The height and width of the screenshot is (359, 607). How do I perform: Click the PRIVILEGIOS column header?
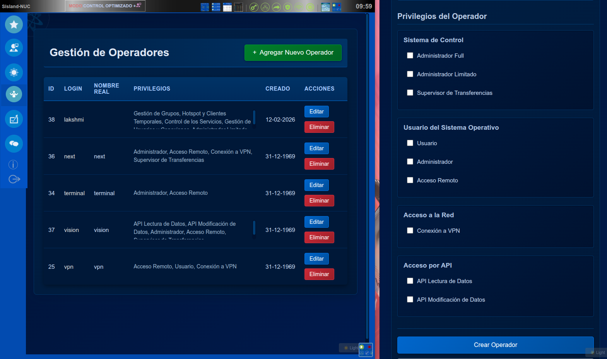152,89
